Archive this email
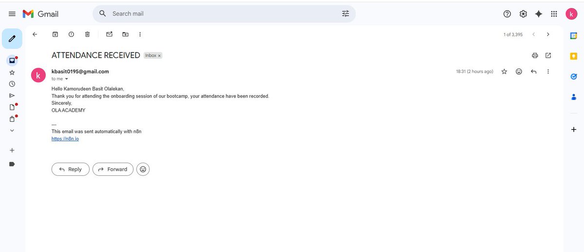This screenshot has height=252, width=584. tap(55, 34)
